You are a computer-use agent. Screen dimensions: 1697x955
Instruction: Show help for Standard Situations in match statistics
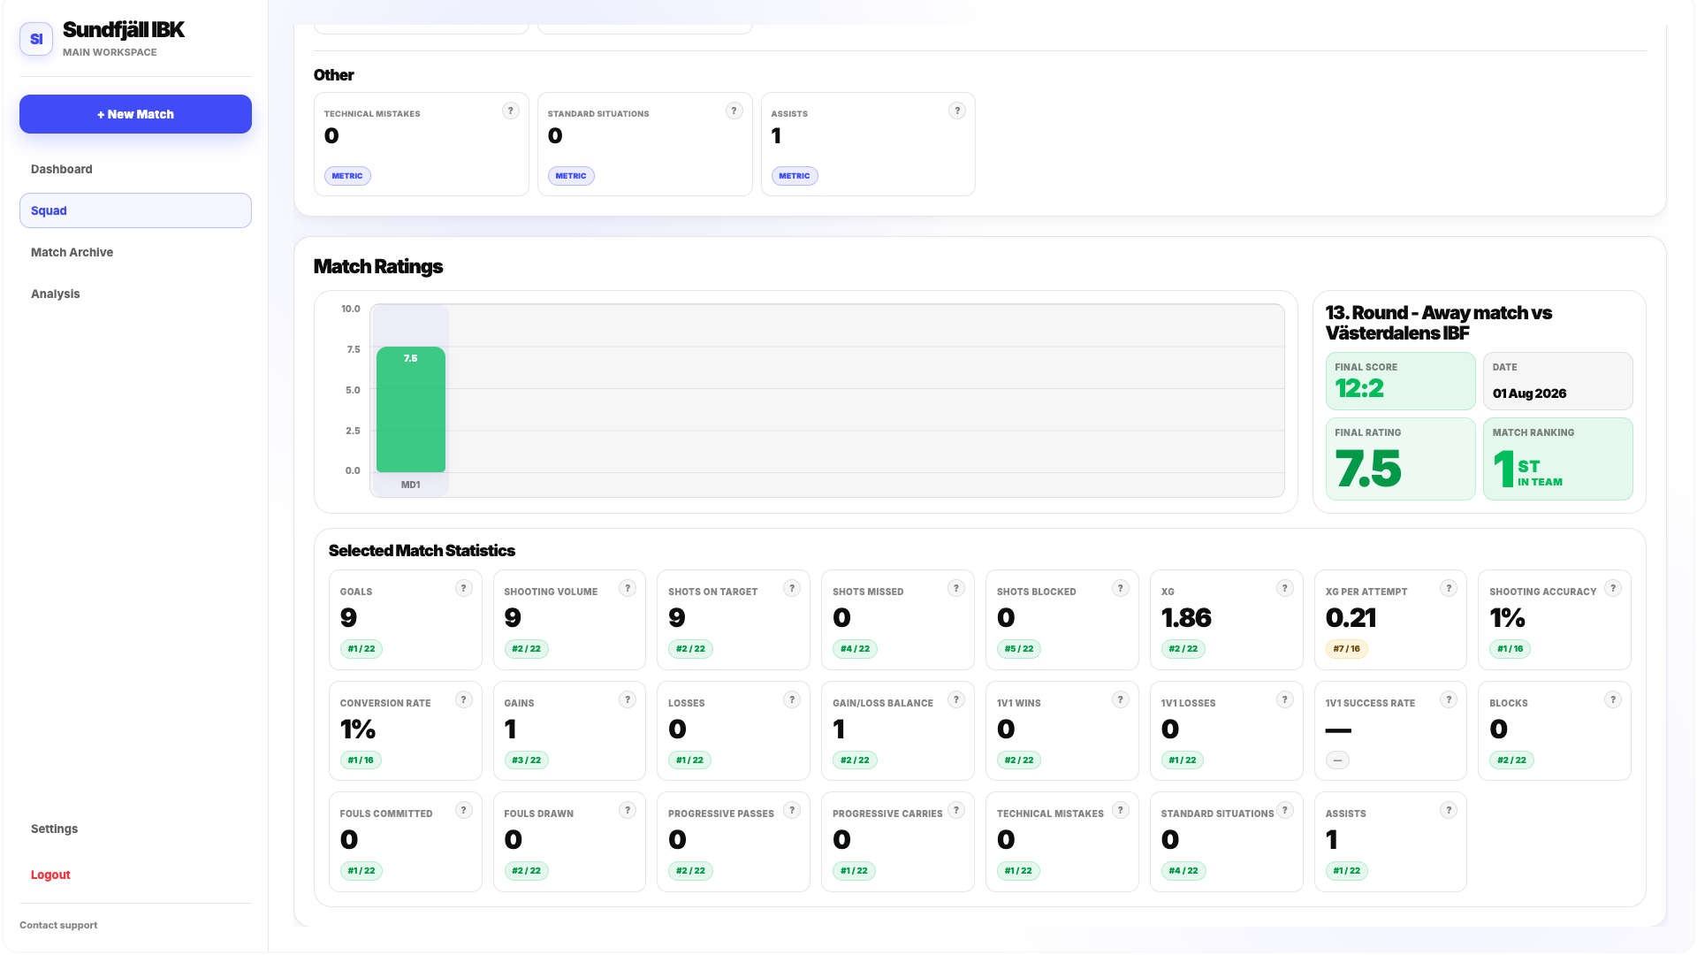1285,810
